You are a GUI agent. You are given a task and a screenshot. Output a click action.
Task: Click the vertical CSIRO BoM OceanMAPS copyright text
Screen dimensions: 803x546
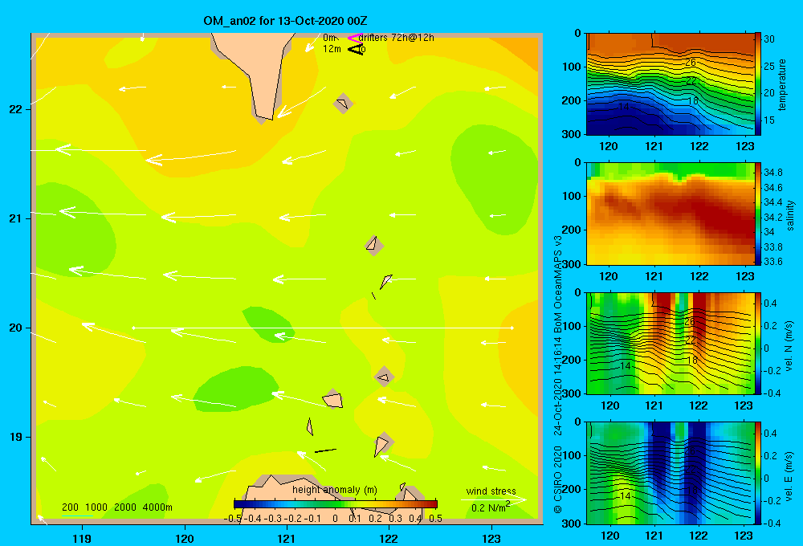[558, 374]
